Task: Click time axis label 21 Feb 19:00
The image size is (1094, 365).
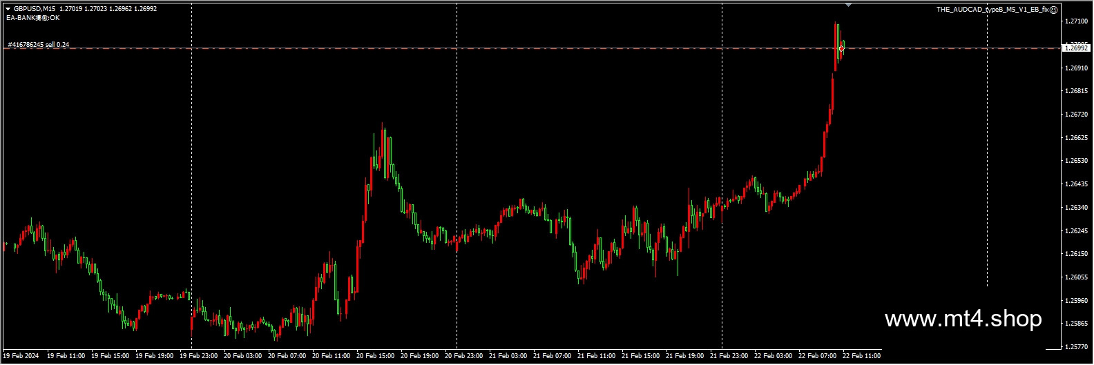Action: coord(684,357)
